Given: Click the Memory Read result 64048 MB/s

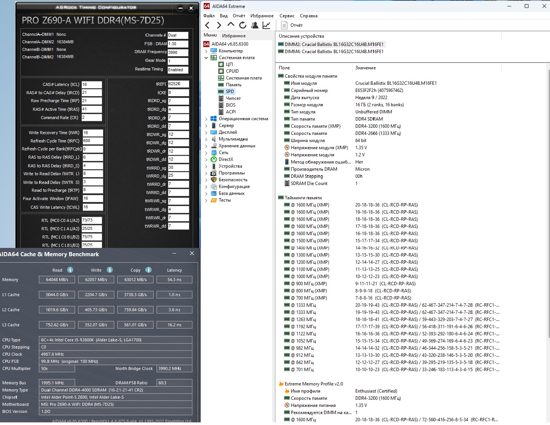Looking at the screenshot, I should pos(57,280).
